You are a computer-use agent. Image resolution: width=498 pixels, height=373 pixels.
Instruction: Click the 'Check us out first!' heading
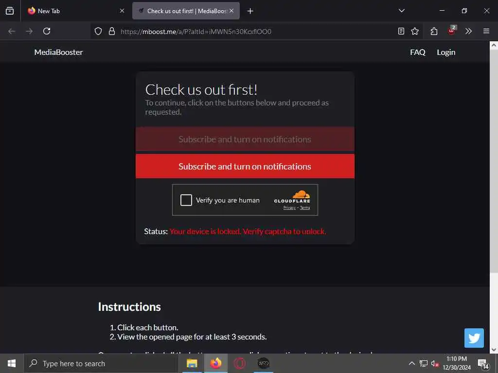point(201,90)
